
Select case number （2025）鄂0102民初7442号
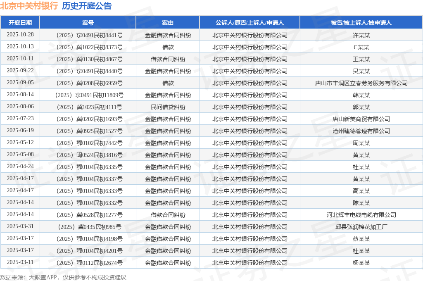pos(88,143)
